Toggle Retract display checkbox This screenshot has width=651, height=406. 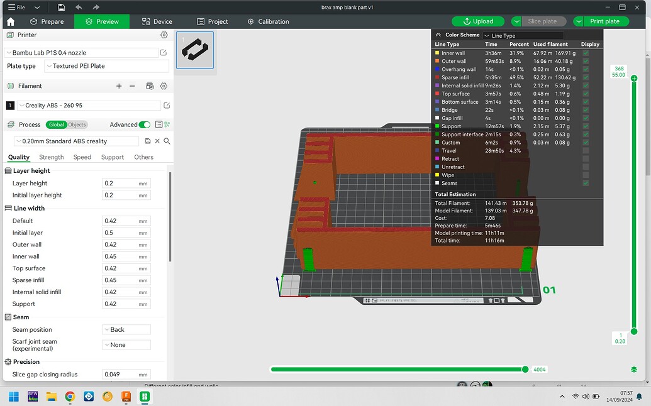coord(586,159)
